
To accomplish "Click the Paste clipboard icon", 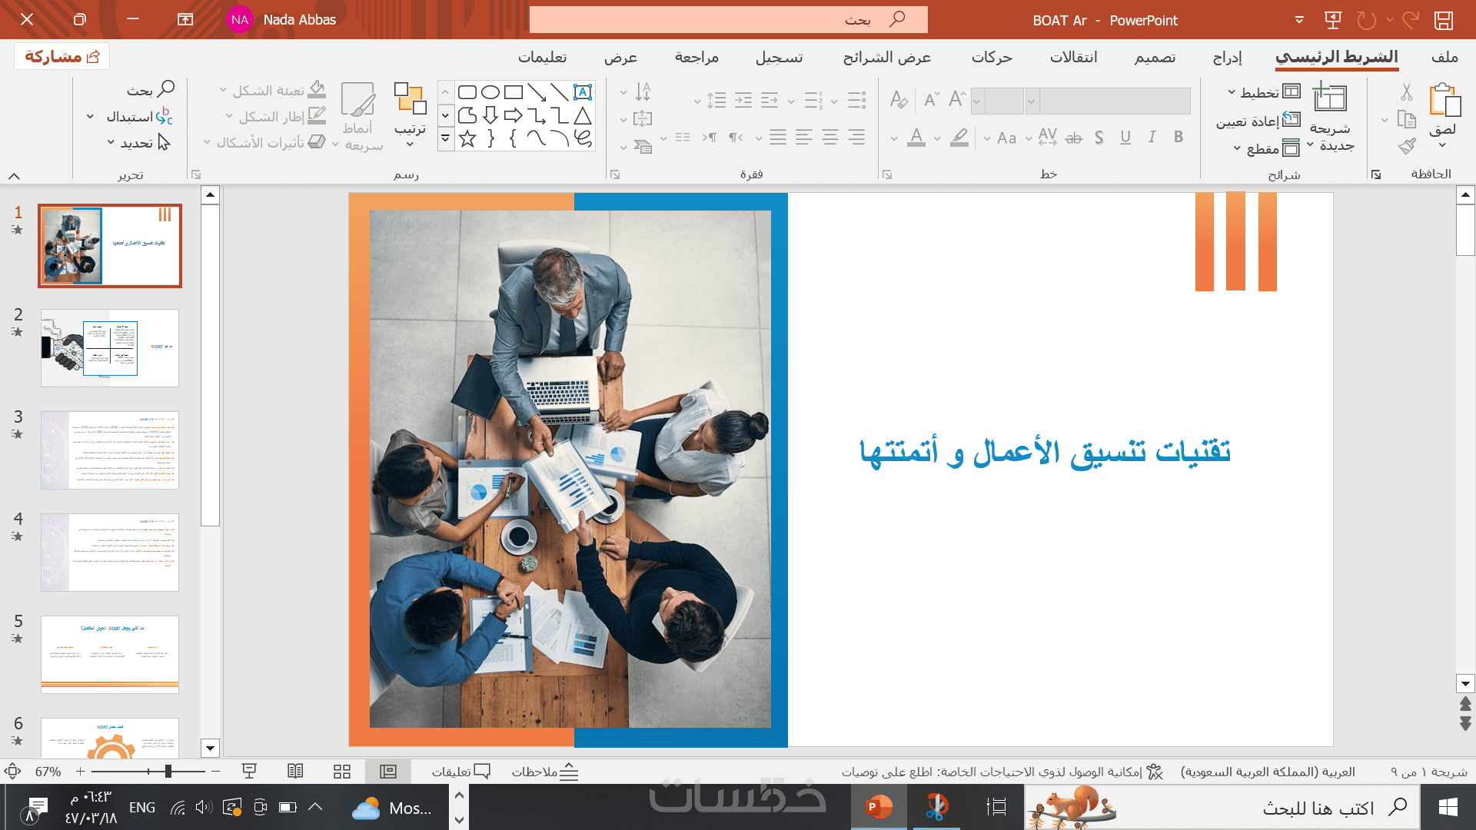I will click(1444, 101).
